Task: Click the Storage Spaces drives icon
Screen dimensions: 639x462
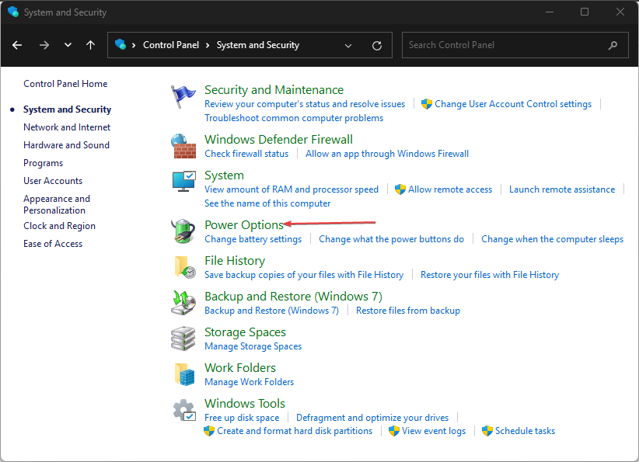Action: (x=183, y=339)
